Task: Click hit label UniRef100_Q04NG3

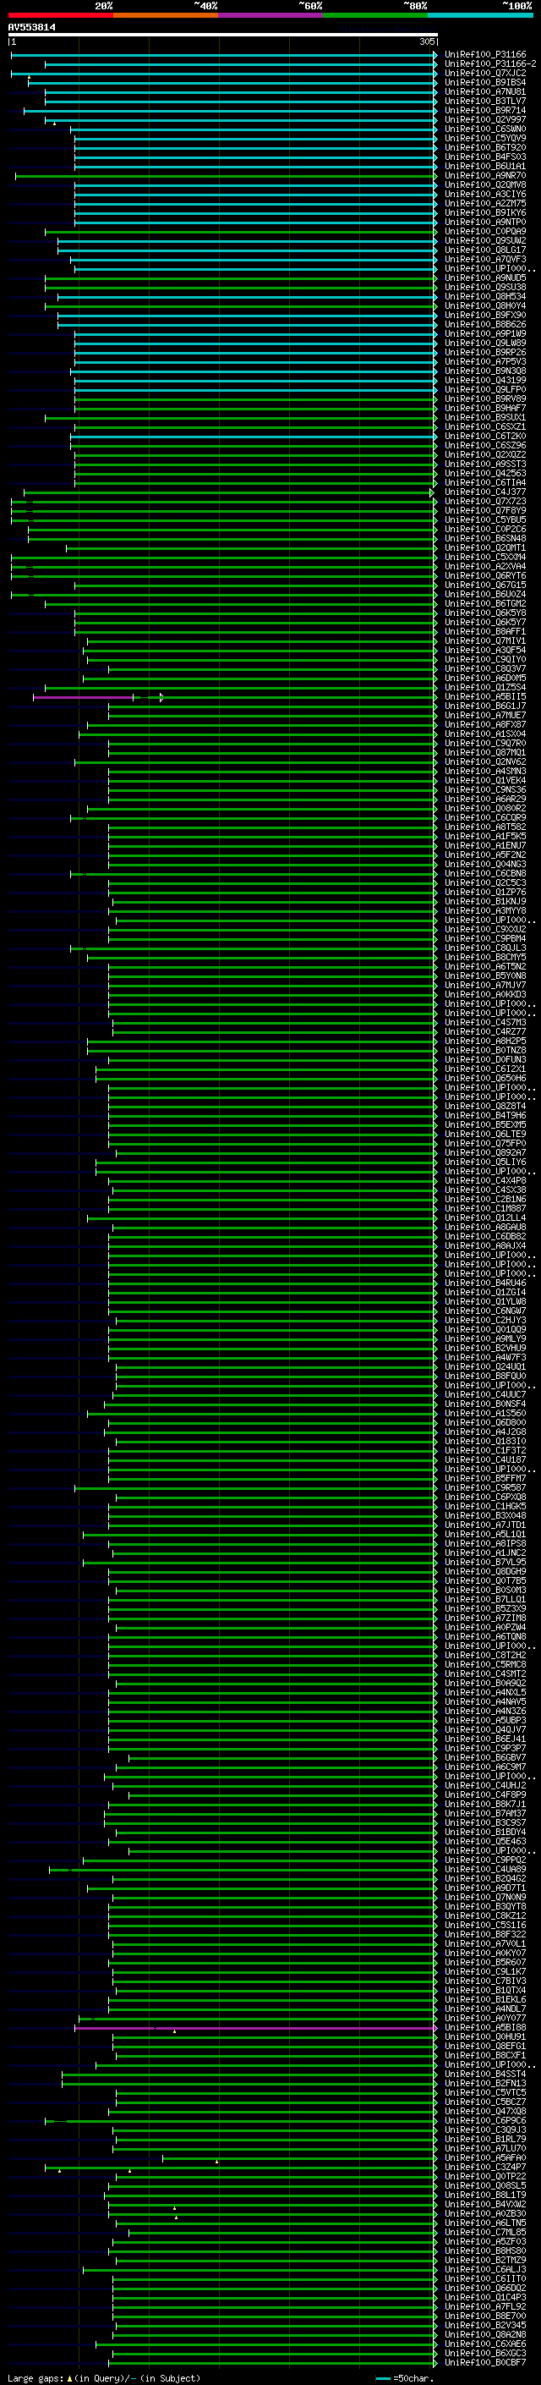Action: [x=484, y=864]
